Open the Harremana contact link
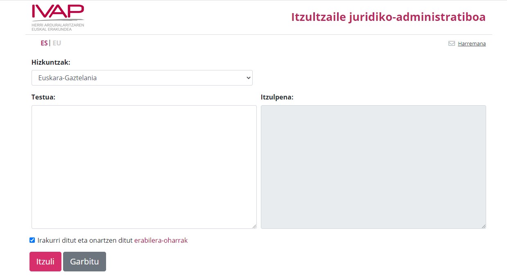The height and width of the screenshot is (280, 507). click(x=472, y=43)
